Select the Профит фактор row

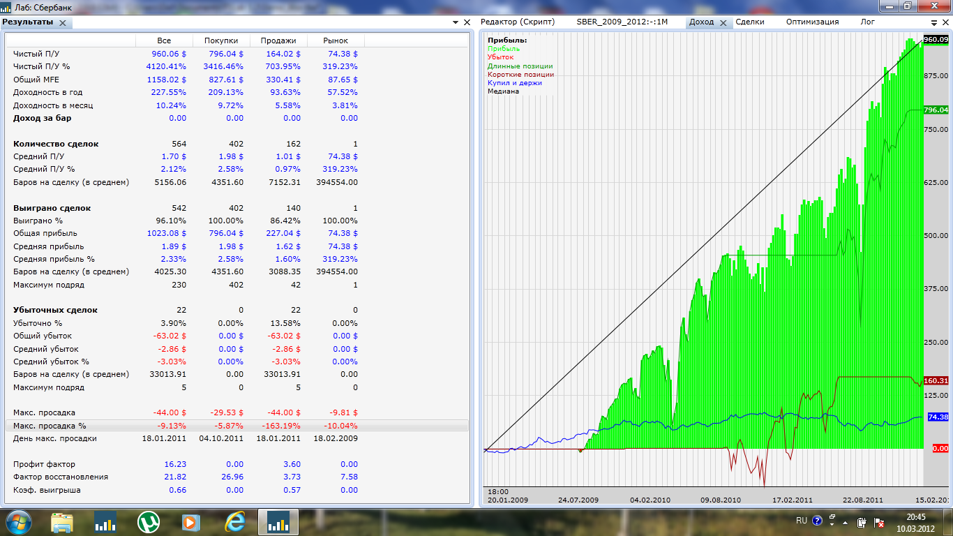tap(44, 464)
